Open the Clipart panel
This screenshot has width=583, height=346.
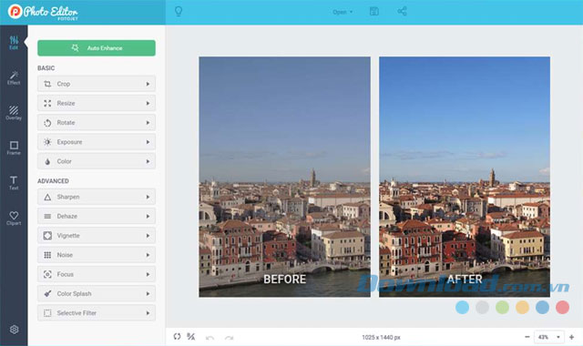[x=14, y=219]
